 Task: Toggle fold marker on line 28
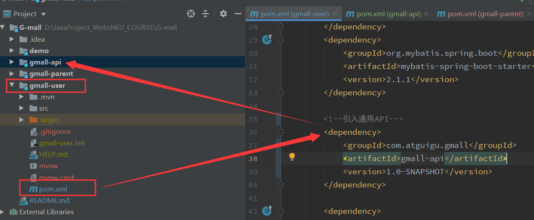281,27
